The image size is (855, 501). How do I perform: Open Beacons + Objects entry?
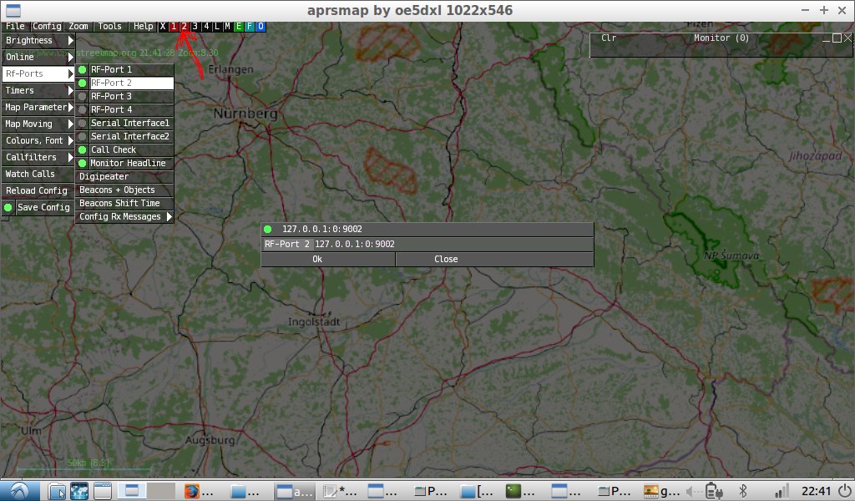[124, 190]
